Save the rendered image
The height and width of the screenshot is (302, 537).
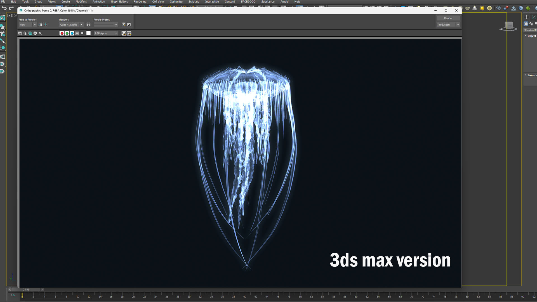click(20, 33)
